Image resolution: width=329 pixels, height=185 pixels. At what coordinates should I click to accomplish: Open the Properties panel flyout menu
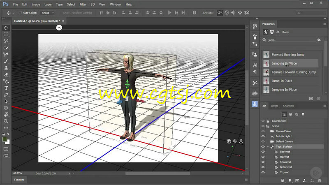click(x=324, y=24)
